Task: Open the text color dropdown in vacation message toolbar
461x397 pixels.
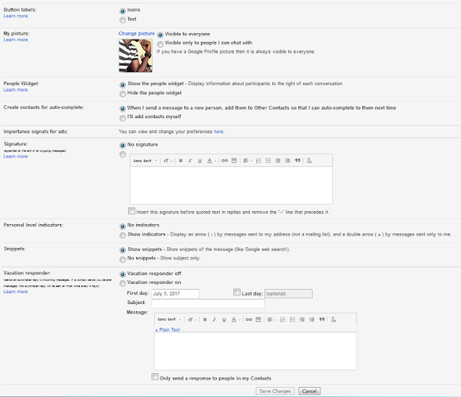Action: [x=236, y=320]
